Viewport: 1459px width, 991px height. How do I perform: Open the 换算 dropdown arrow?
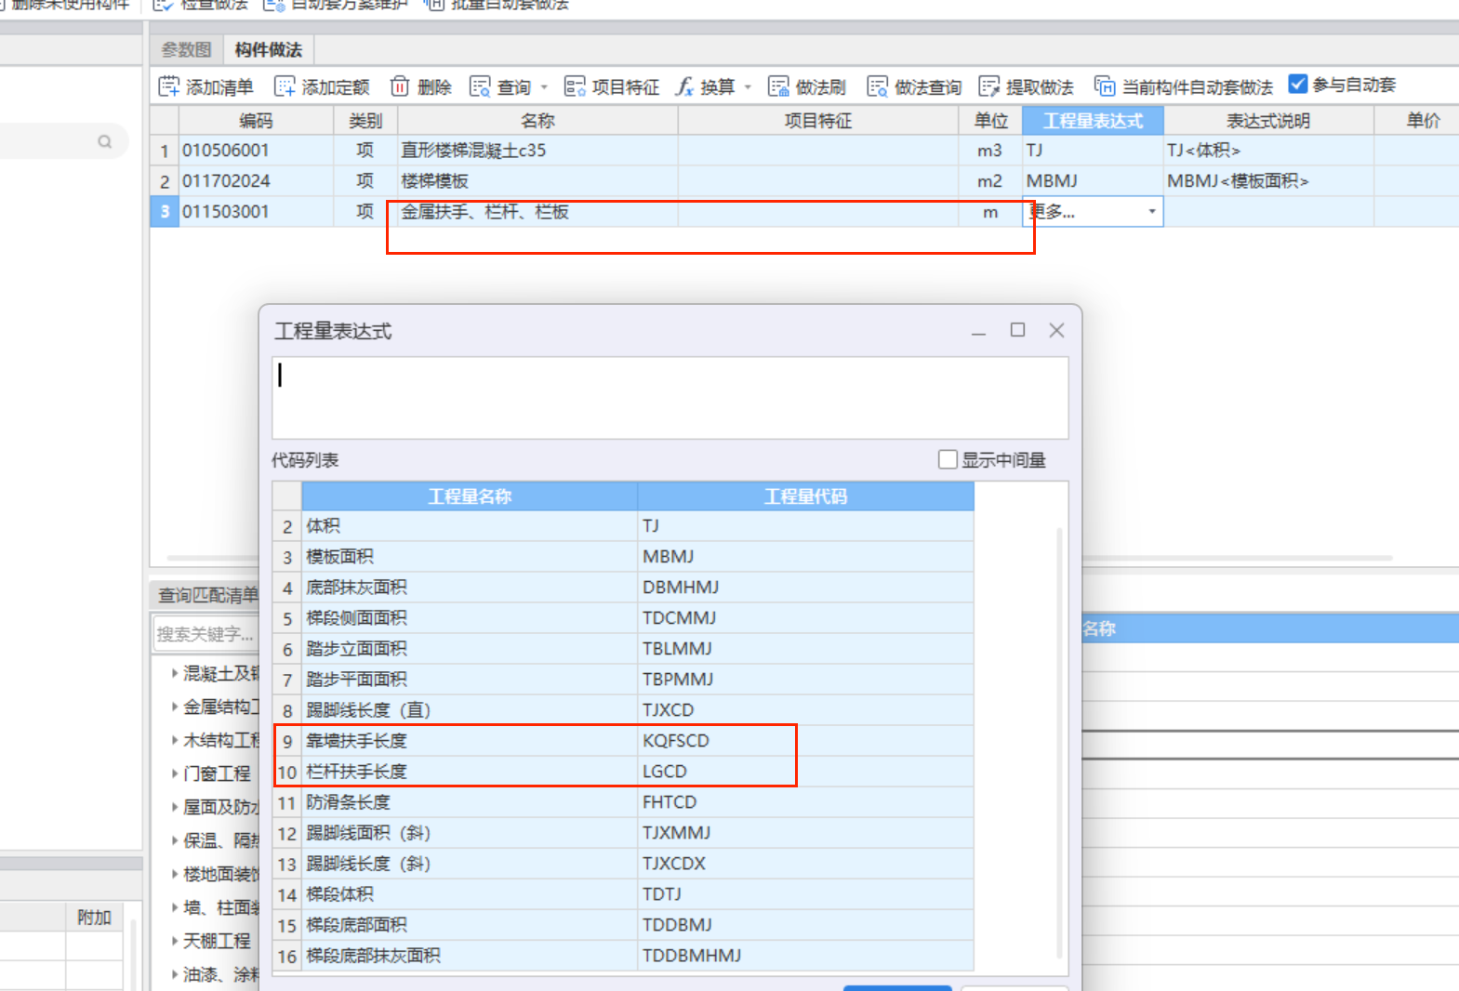click(748, 87)
